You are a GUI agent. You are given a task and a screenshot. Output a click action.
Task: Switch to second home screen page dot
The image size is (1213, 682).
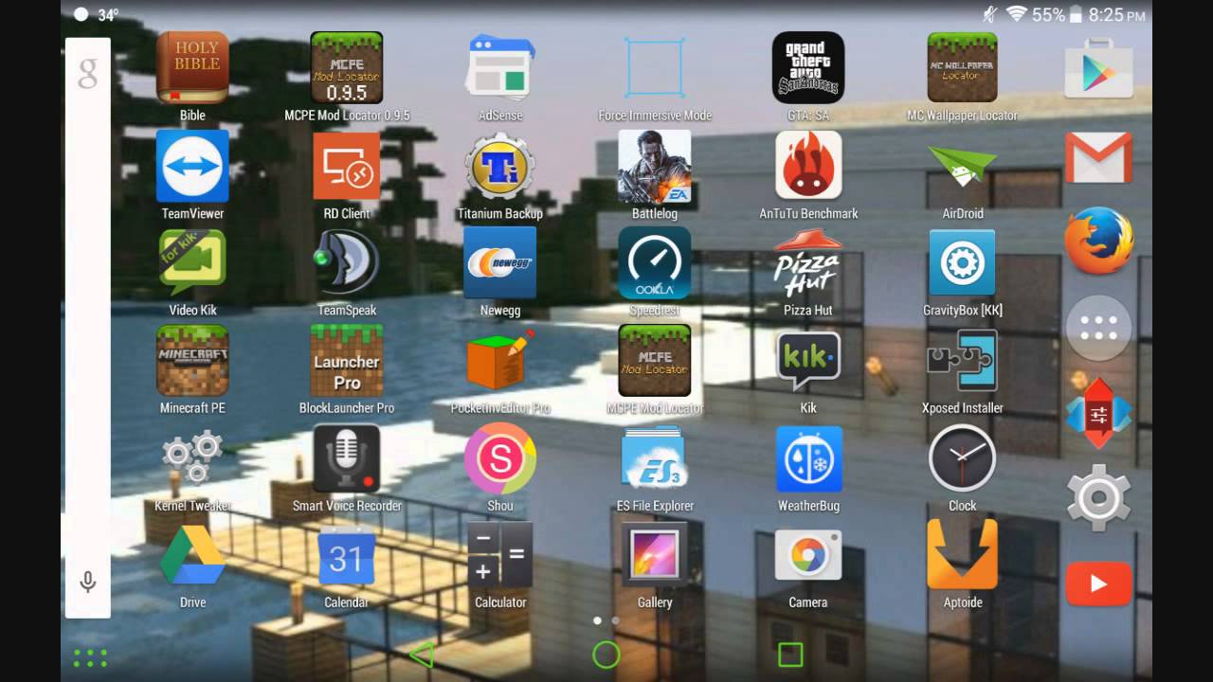615,620
